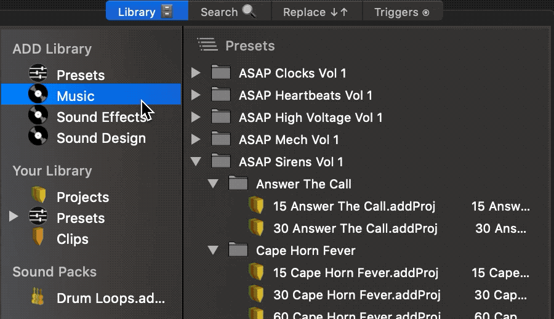The height and width of the screenshot is (319, 554).
Task: Click the Drum Loops sound pack icon
Action: pos(38,298)
